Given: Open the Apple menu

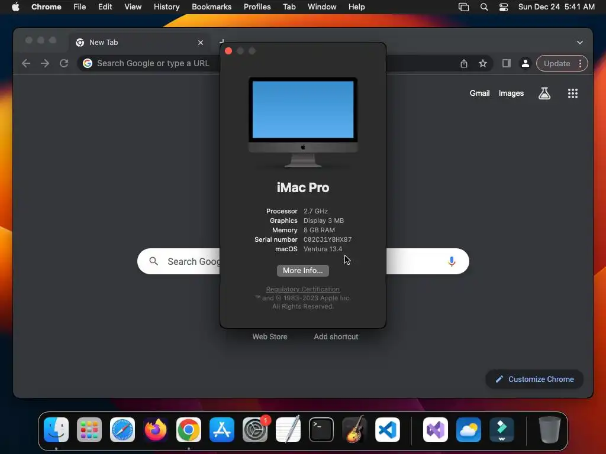Looking at the screenshot, I should (x=15, y=7).
